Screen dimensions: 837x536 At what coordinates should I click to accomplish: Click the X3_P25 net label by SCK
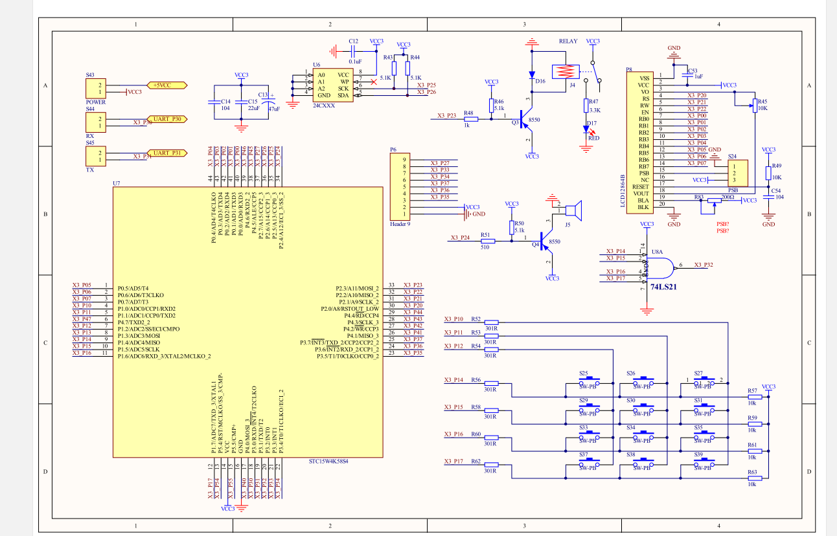point(426,85)
